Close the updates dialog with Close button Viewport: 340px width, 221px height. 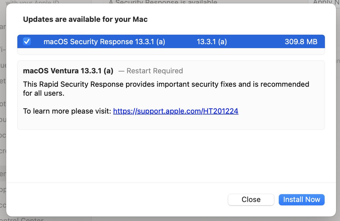point(251,199)
